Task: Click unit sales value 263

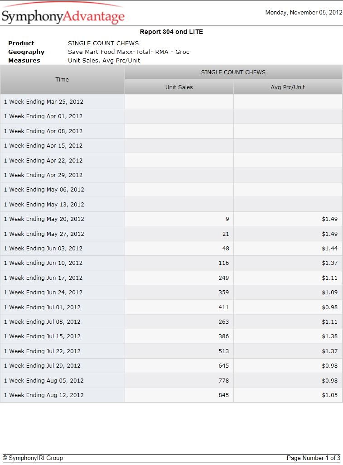Action: click(x=224, y=322)
